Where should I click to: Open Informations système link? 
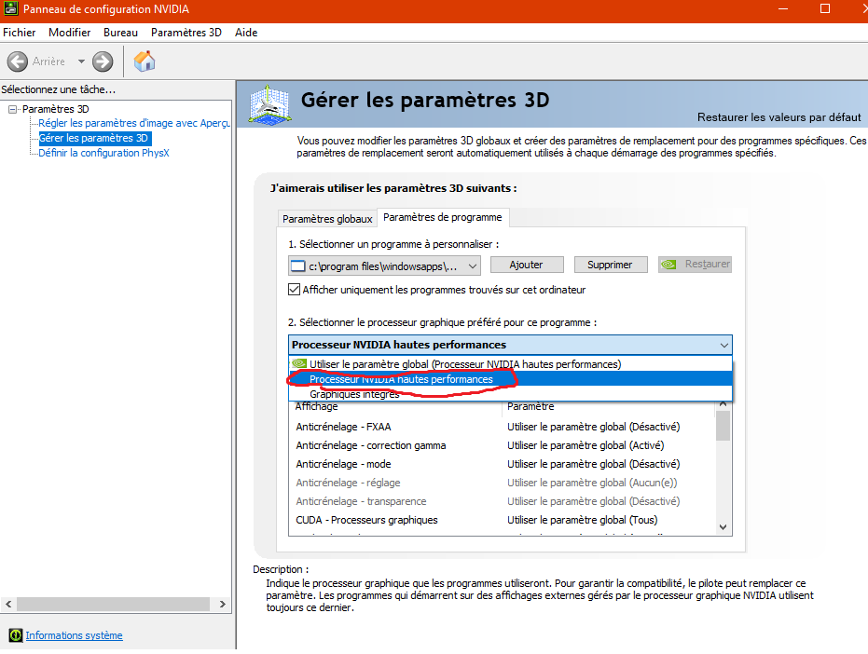click(74, 635)
